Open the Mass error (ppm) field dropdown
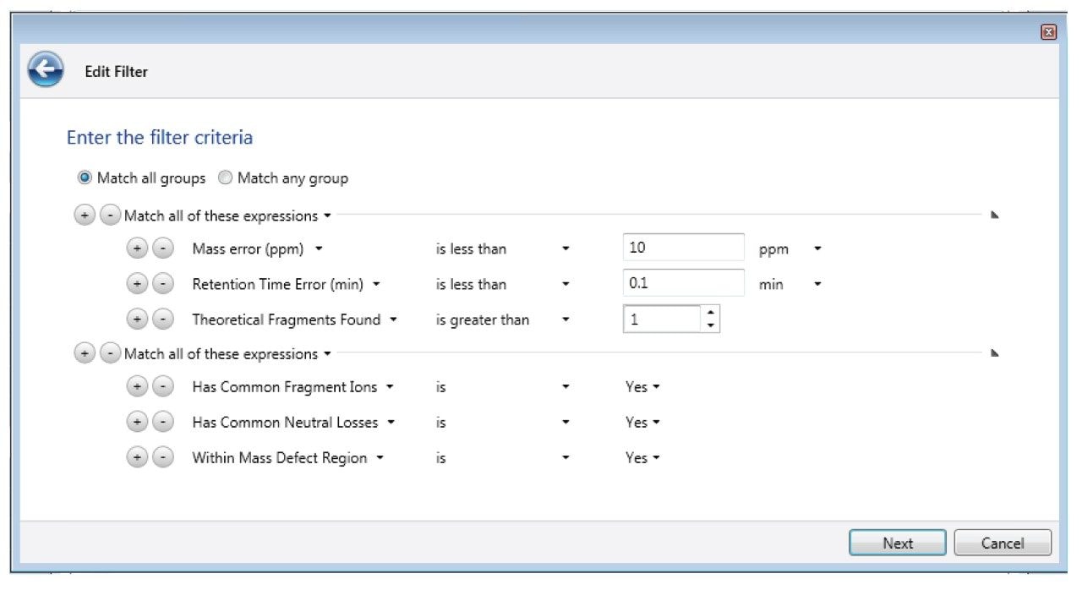The image size is (1082, 590). 320,249
